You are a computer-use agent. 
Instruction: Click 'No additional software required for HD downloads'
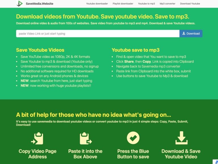point(57,71)
